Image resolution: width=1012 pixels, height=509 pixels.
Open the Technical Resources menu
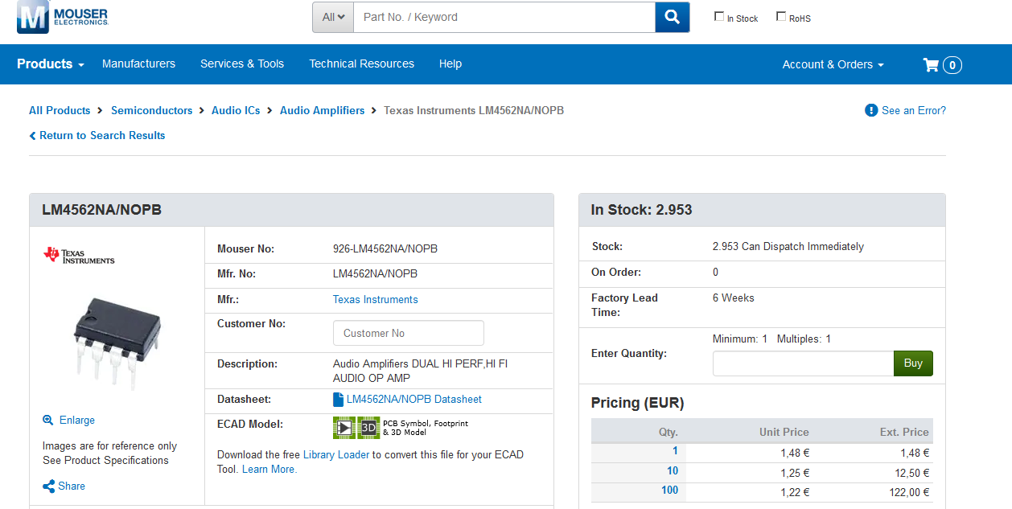click(x=362, y=64)
